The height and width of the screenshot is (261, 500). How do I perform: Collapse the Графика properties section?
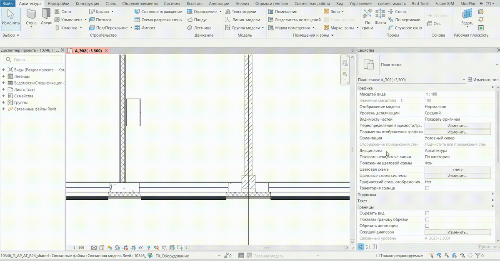(493, 88)
